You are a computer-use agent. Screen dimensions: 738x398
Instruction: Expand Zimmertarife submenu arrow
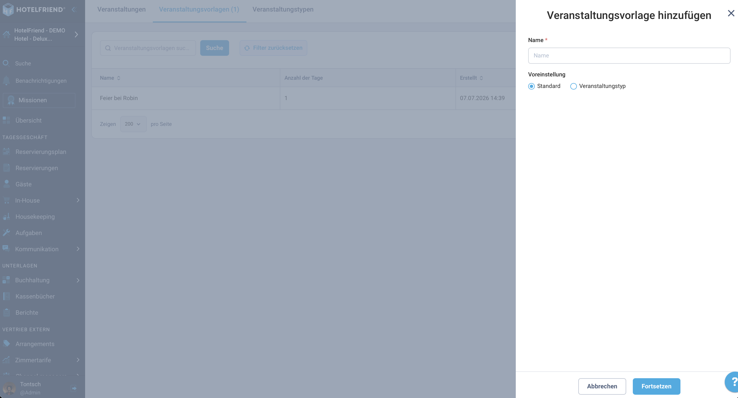(x=78, y=360)
